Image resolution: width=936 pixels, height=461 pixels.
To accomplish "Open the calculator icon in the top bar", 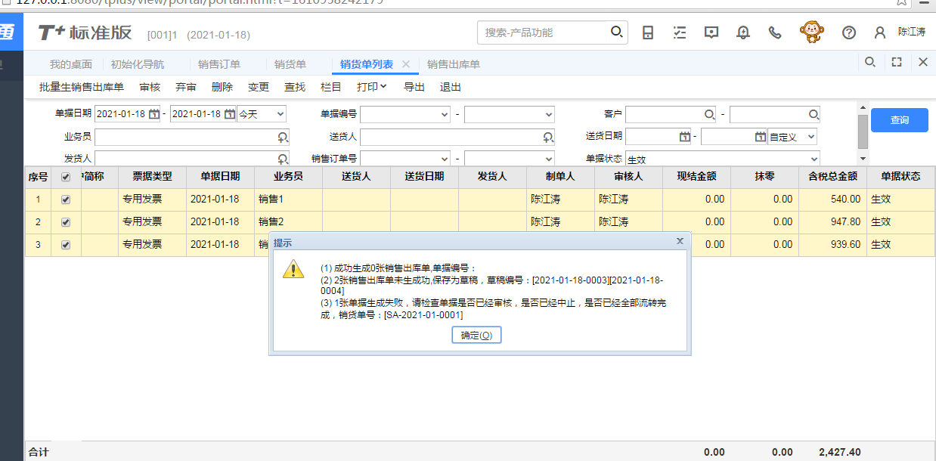I will tap(648, 32).
